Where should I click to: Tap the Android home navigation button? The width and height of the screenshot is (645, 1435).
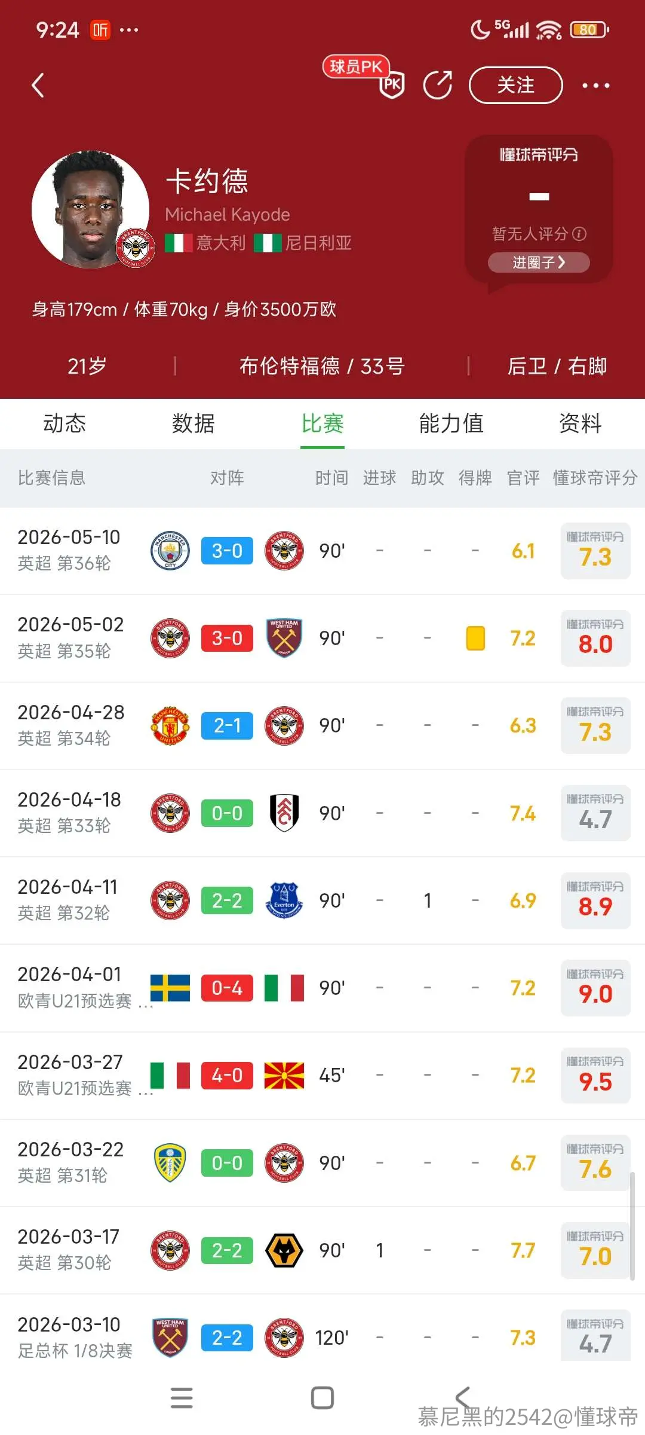(322, 1398)
